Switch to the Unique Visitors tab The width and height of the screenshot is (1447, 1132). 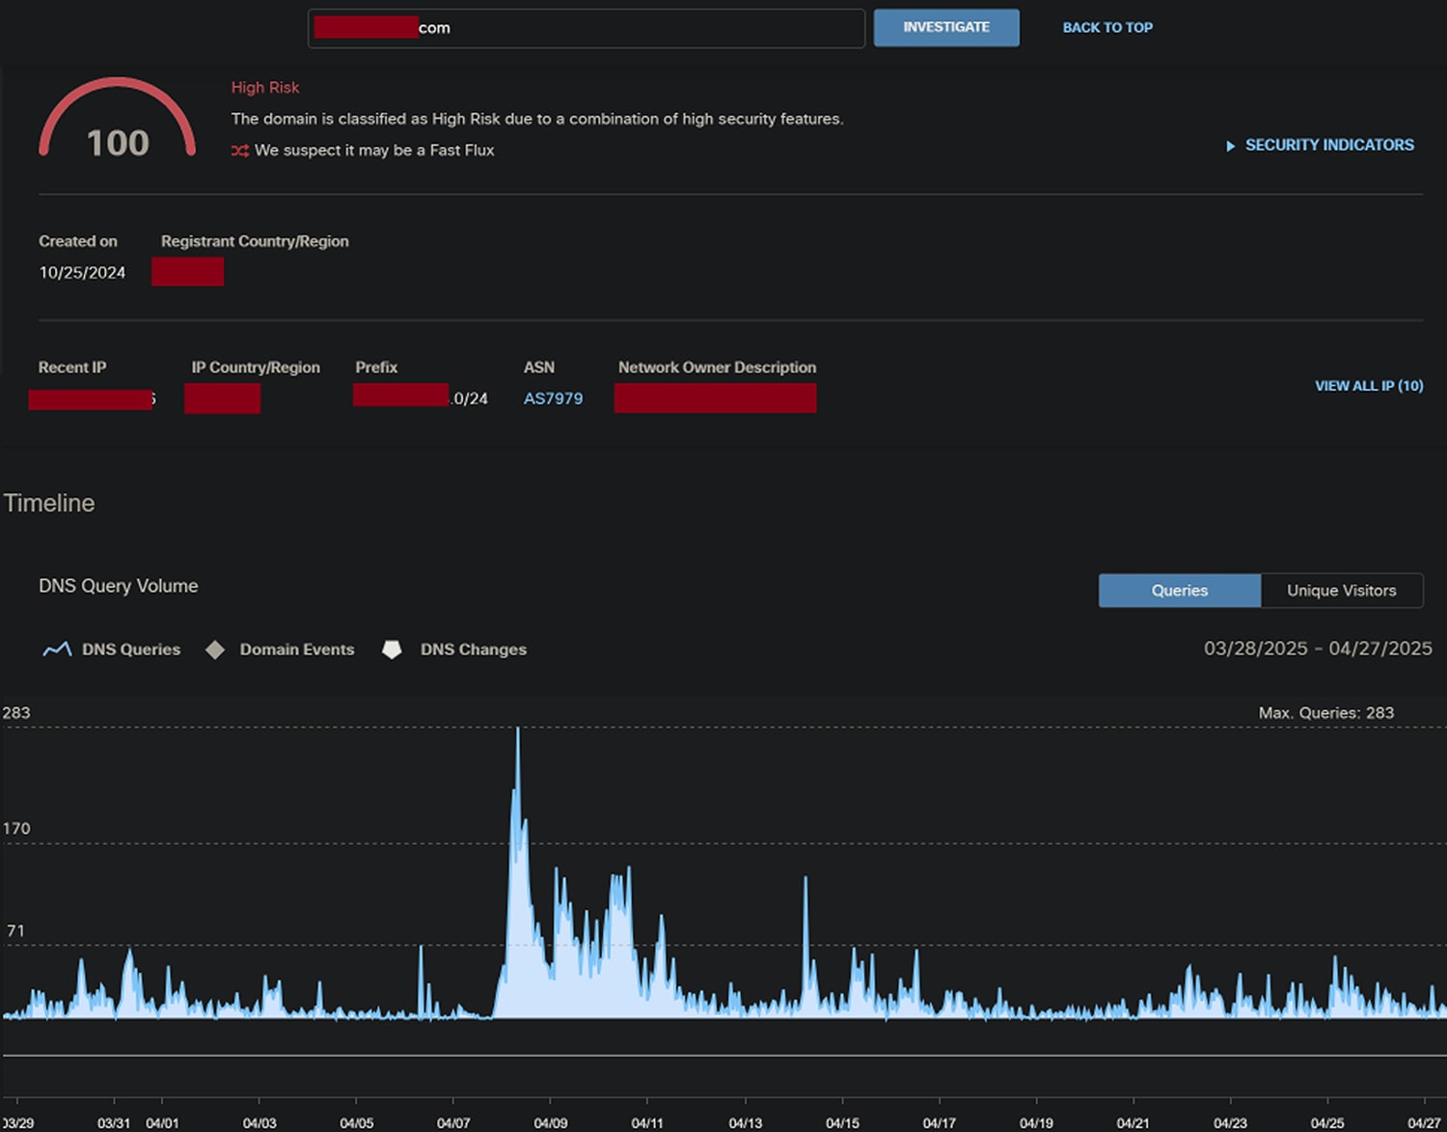click(1342, 591)
